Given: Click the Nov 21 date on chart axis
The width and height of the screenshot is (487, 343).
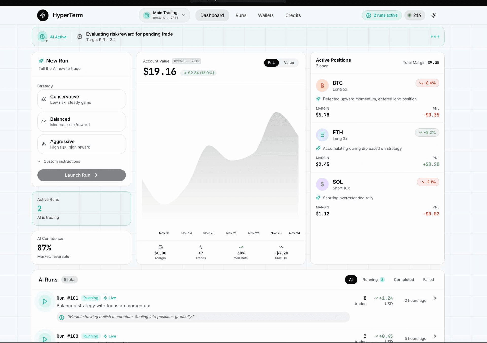Looking at the screenshot, I should 231,233.
